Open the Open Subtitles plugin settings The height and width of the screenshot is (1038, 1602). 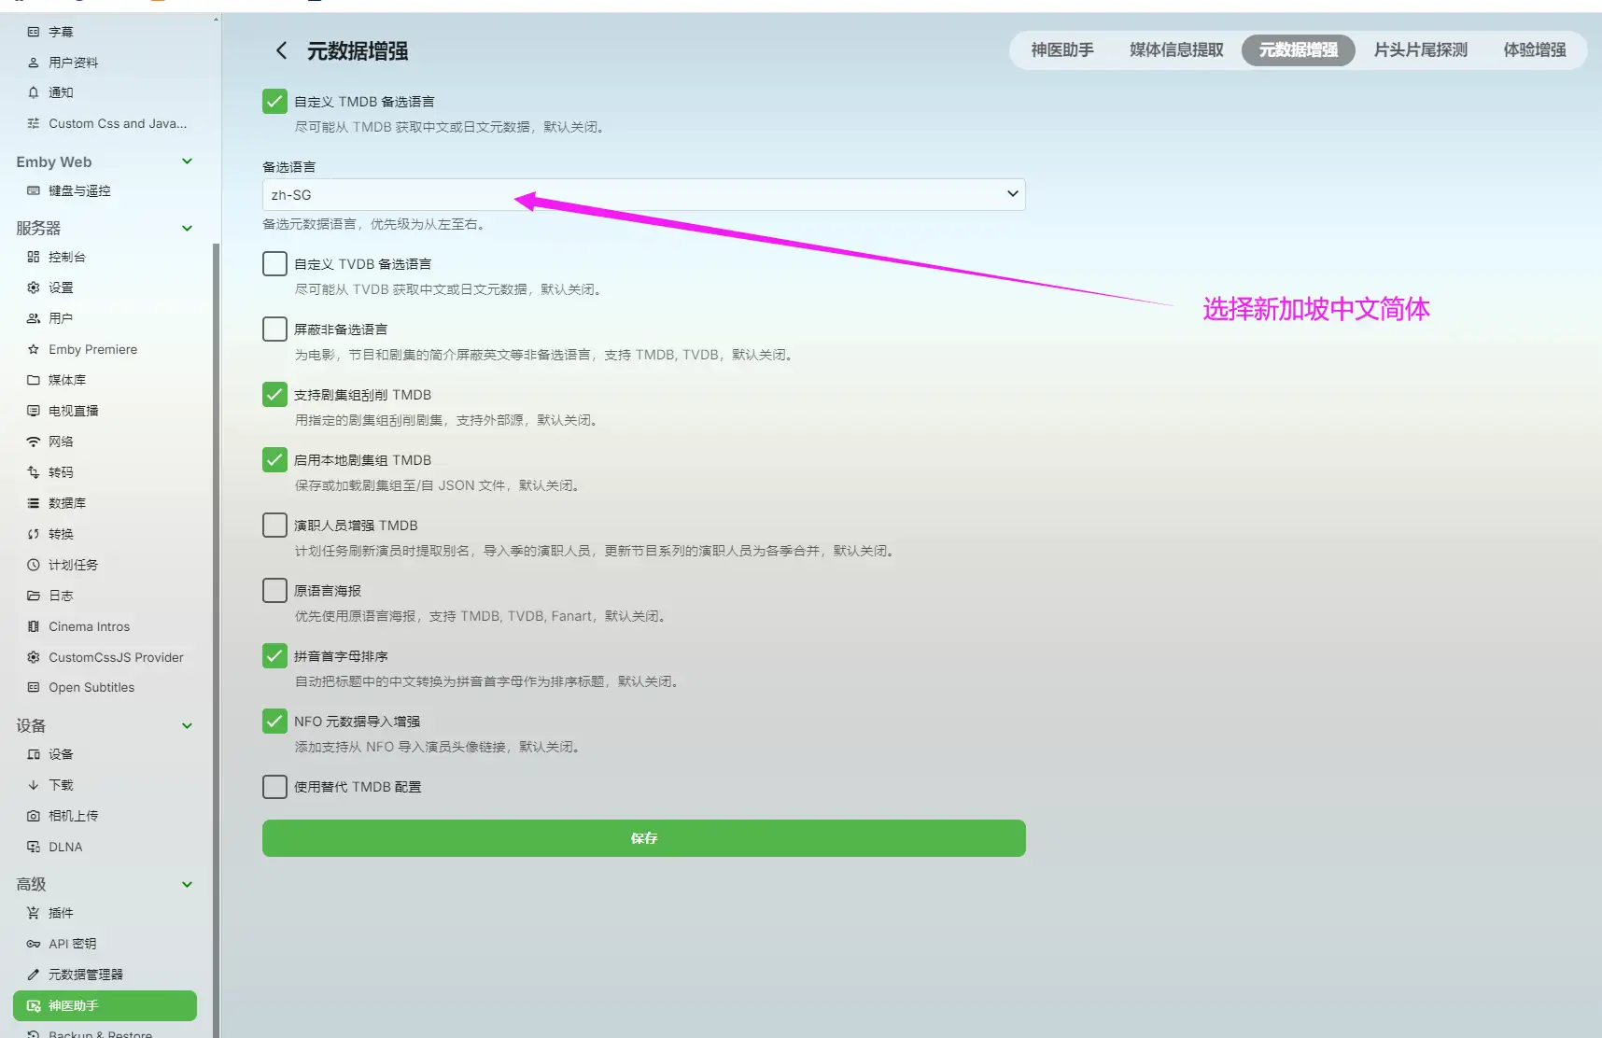pos(91,687)
